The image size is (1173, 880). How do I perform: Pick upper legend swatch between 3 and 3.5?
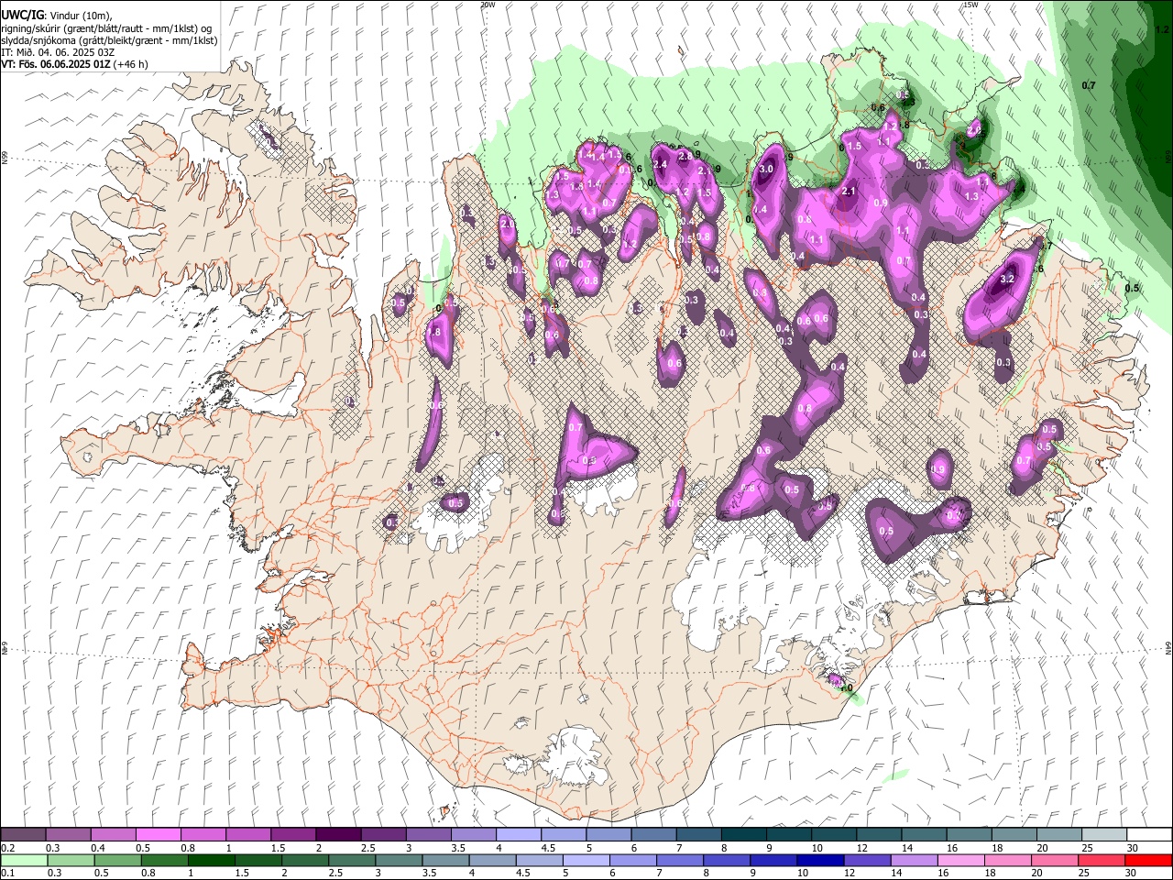(x=428, y=834)
